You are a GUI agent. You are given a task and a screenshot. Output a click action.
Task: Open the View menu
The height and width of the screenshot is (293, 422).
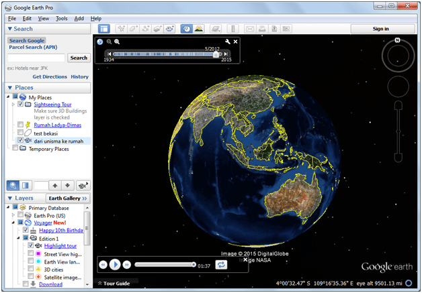pos(44,18)
